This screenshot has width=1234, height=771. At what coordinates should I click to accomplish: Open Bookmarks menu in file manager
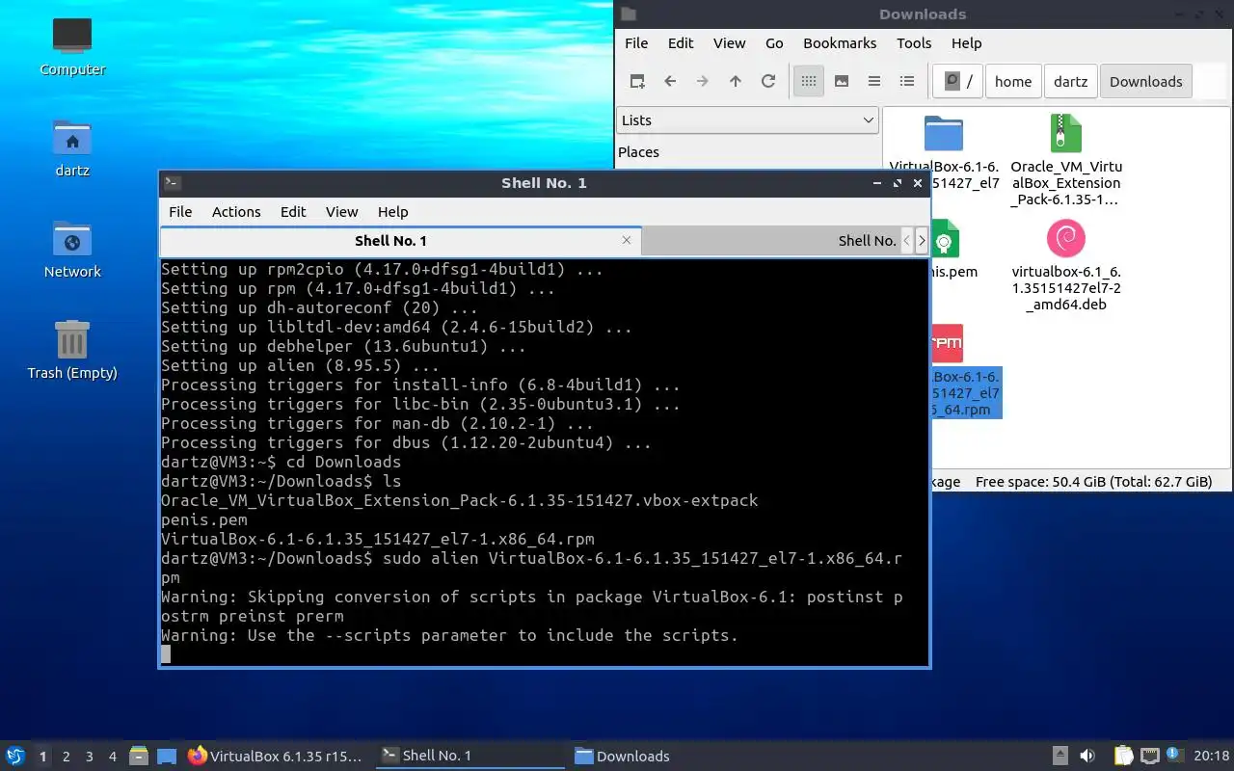coord(840,43)
